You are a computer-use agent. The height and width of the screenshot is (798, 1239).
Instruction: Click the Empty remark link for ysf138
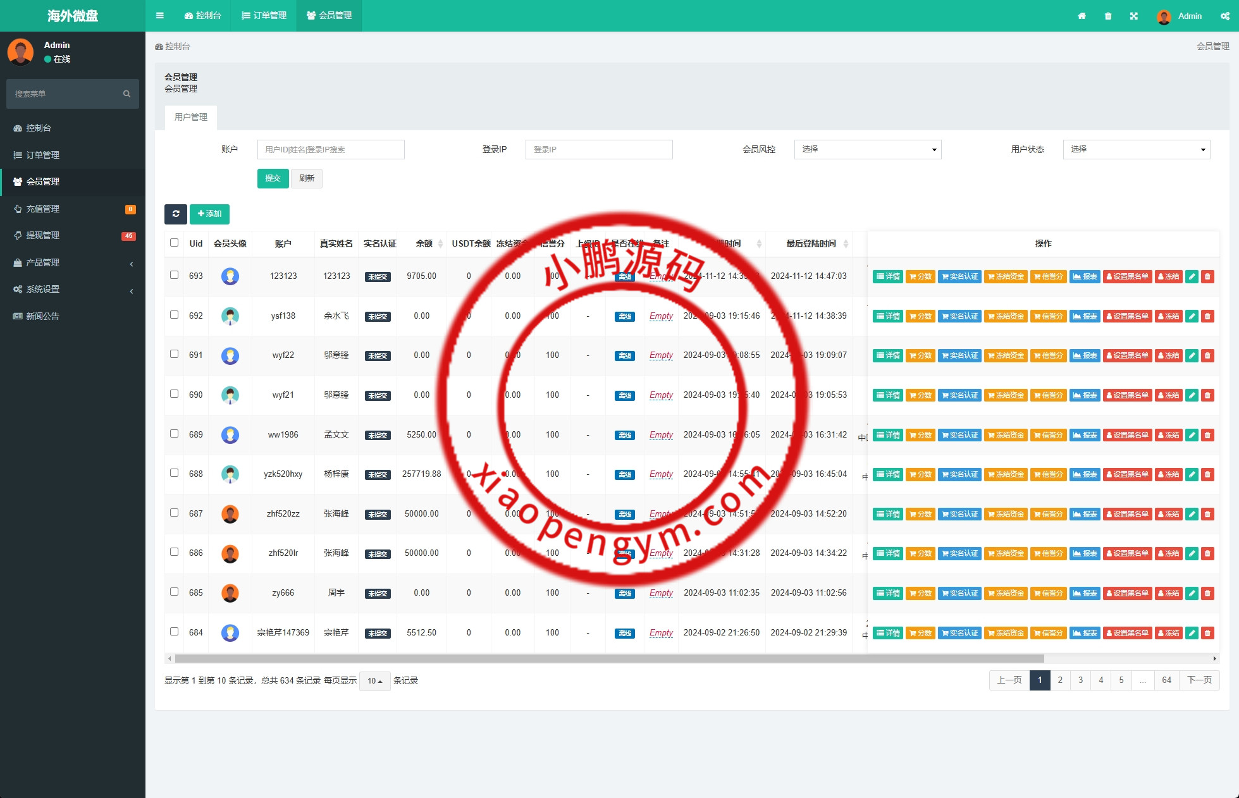point(661,316)
